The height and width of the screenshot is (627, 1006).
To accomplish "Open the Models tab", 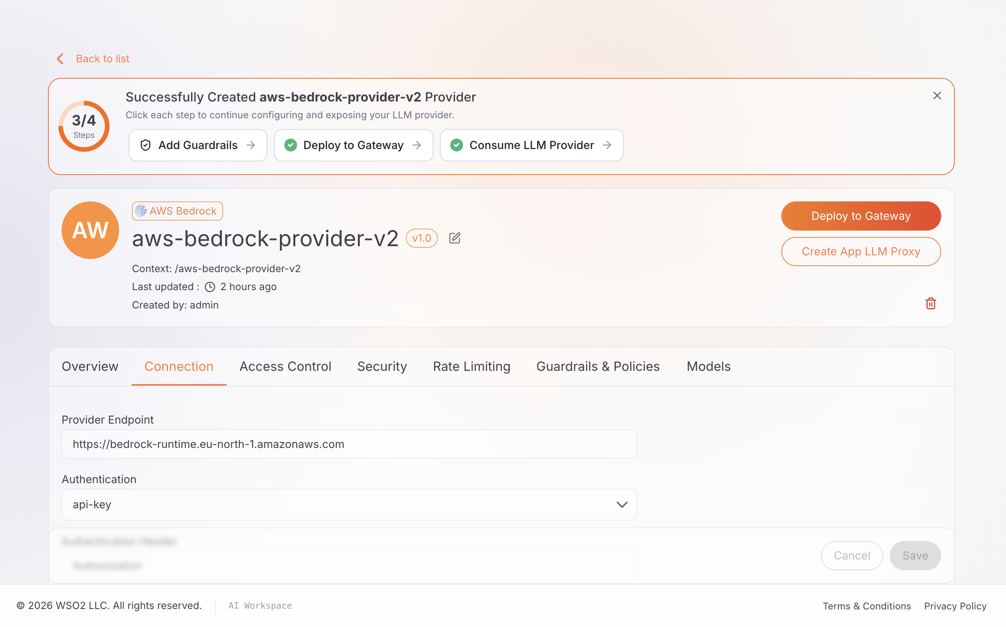I will click(709, 366).
